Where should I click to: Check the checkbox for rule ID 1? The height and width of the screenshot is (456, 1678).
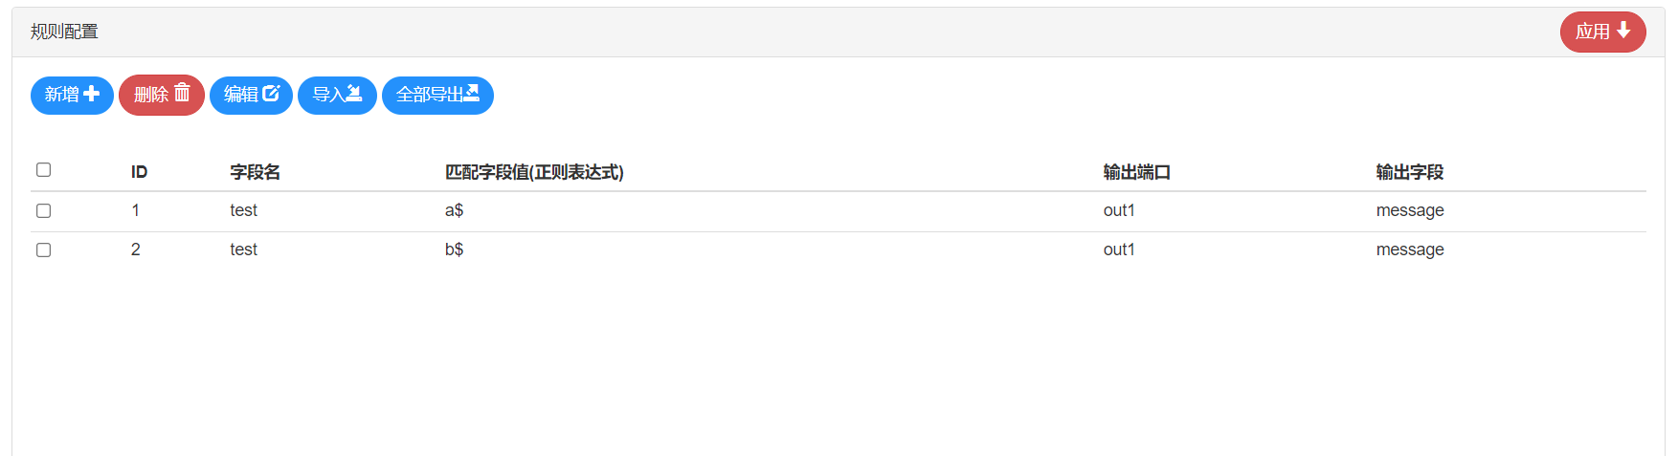[43, 210]
